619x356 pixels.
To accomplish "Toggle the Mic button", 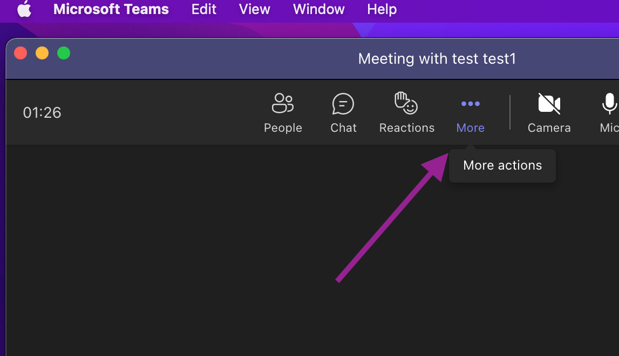I will click(x=609, y=113).
